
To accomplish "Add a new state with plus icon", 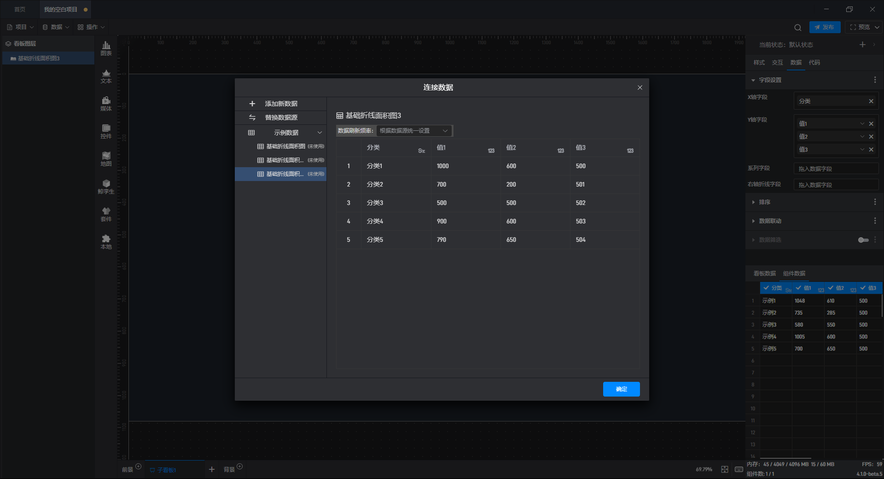I will pos(862,45).
